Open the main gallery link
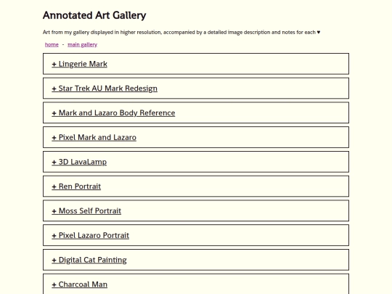The image size is (392, 294). [83, 44]
